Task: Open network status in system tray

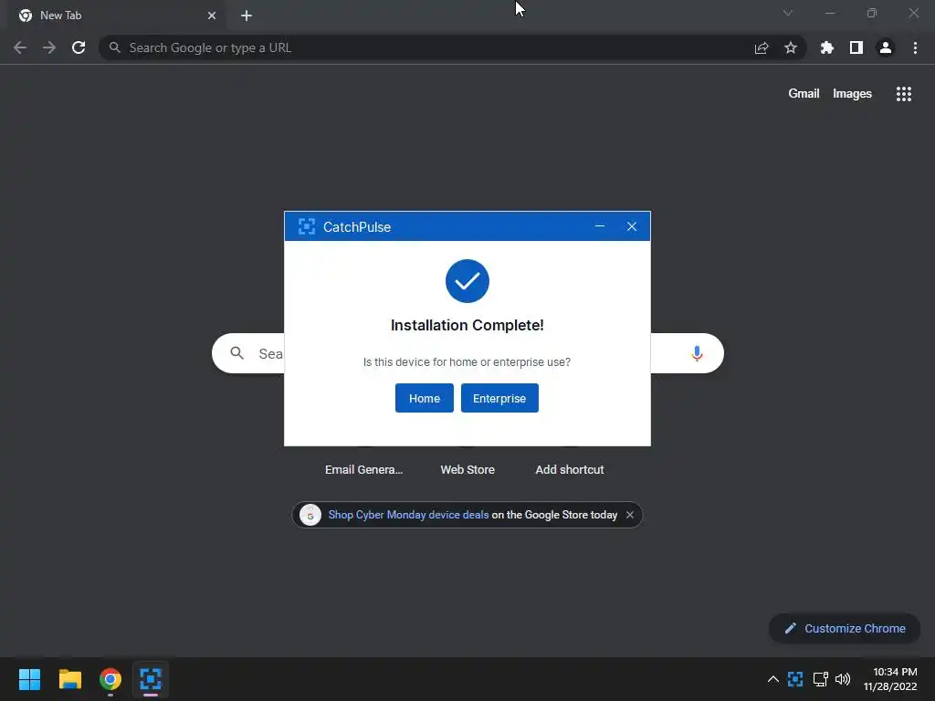Action: tap(821, 679)
